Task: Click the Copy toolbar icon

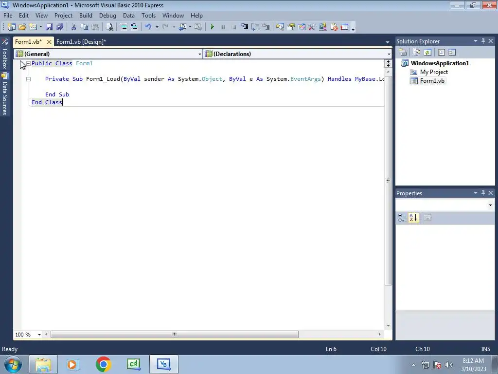Action: point(84,27)
